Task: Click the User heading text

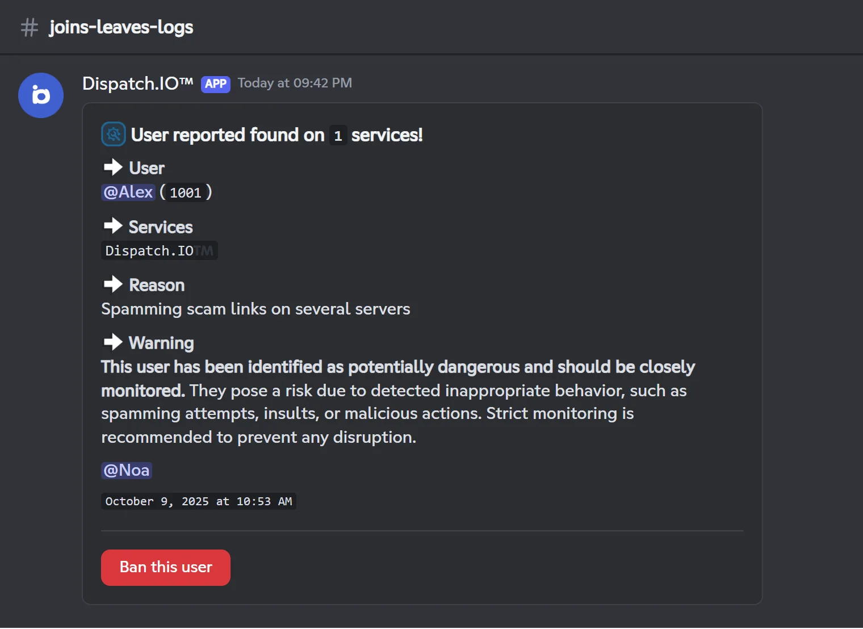Action: click(146, 168)
